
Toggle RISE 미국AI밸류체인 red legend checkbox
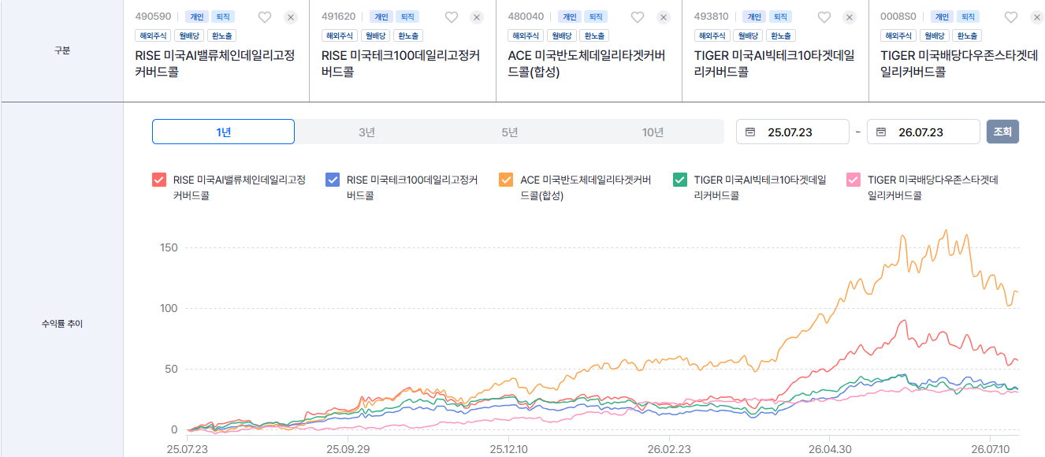(x=159, y=180)
